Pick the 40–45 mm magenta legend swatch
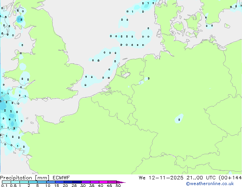 (x=103, y=182)
